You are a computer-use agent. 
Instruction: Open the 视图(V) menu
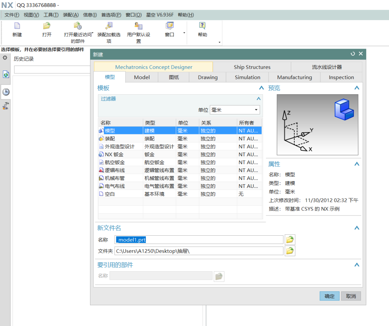coord(31,15)
